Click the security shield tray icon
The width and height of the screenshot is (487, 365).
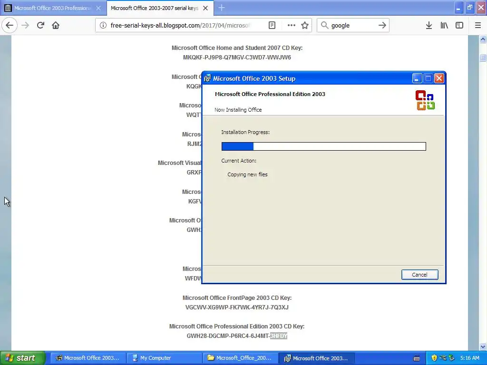(x=434, y=358)
